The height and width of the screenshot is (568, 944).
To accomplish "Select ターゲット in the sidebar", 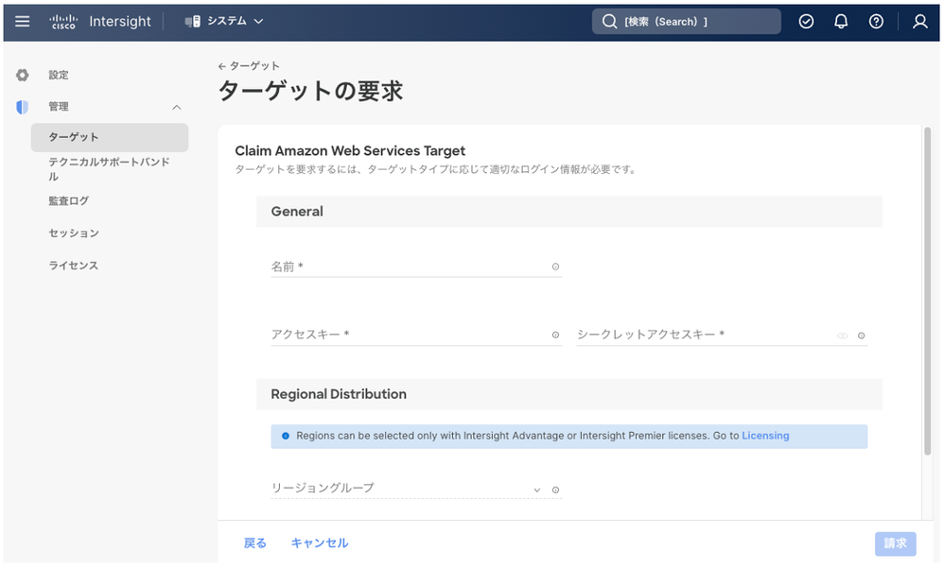I will coord(110,137).
